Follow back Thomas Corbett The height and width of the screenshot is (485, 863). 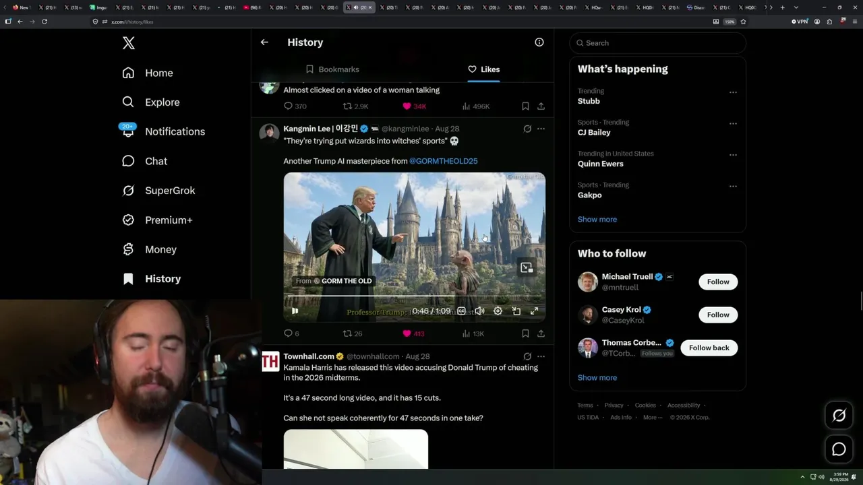709,348
